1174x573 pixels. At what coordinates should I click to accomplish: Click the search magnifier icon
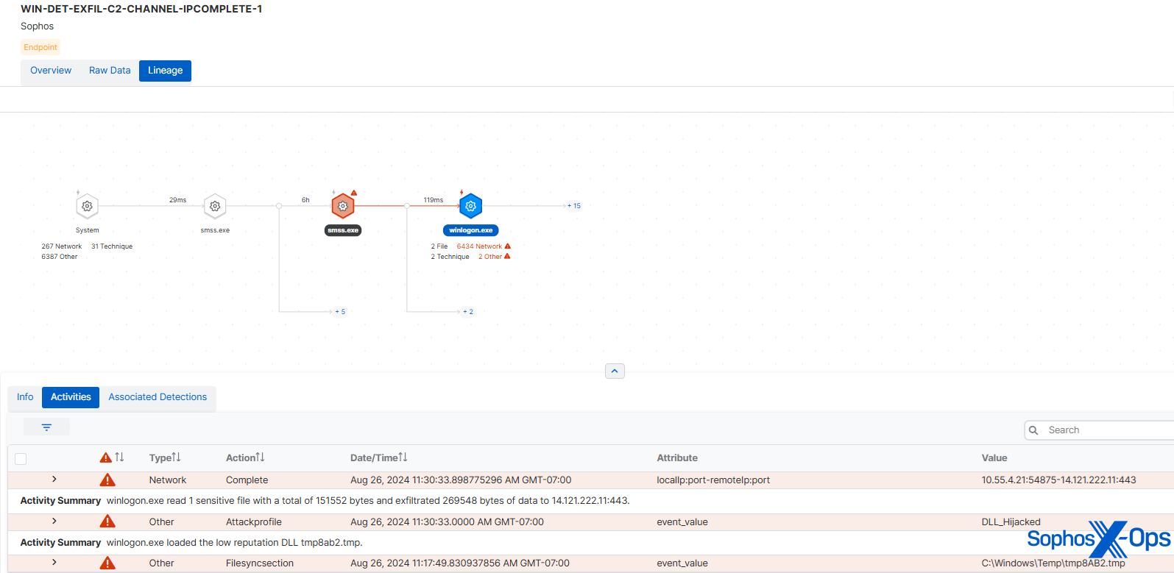pos(1034,430)
